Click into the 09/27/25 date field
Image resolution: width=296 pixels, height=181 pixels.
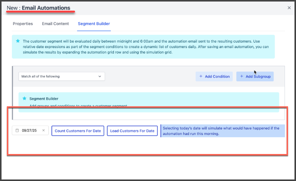pyautogui.click(x=30, y=131)
